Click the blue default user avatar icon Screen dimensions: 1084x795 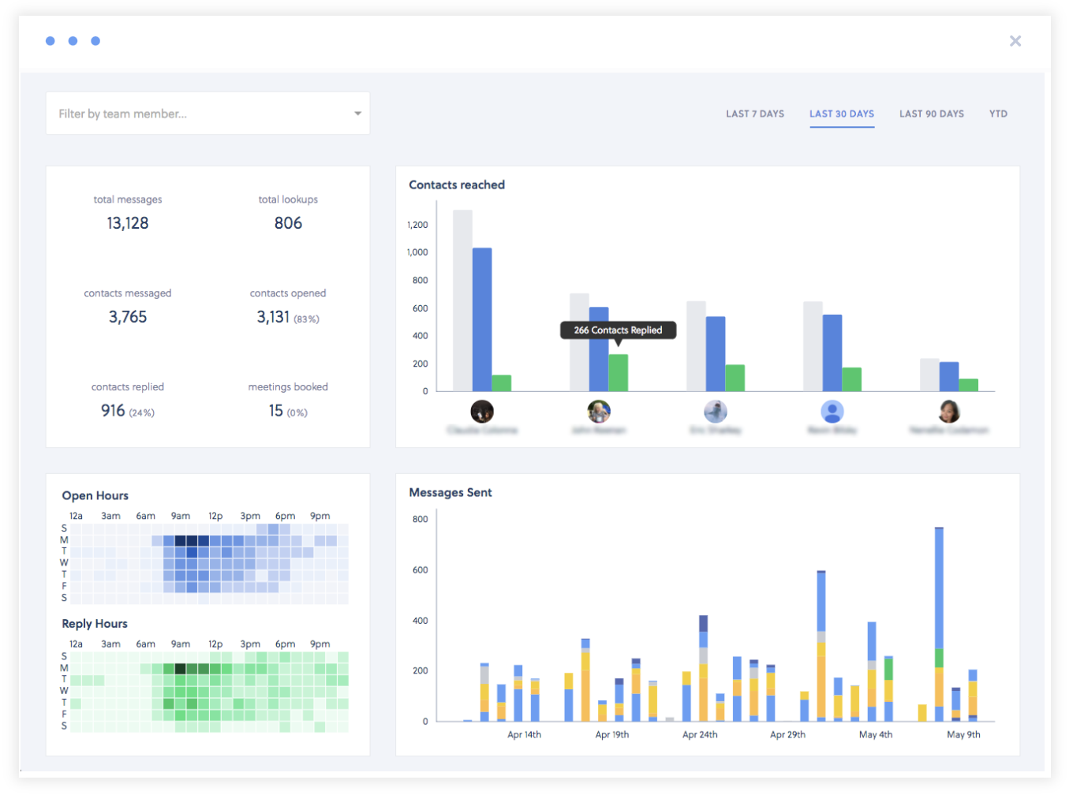click(832, 411)
